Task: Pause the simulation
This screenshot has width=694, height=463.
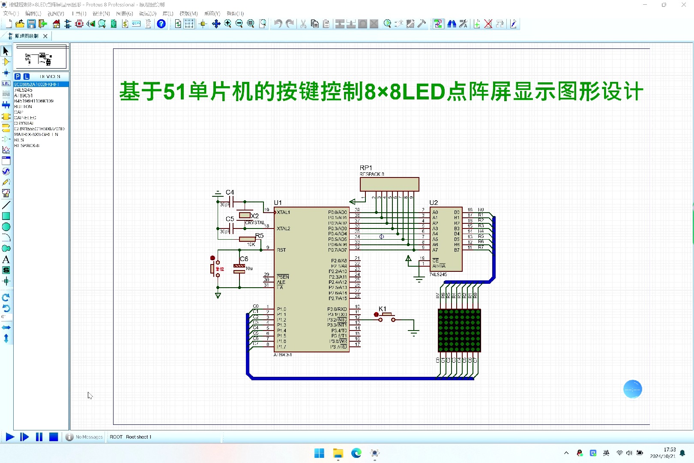Action: click(39, 437)
